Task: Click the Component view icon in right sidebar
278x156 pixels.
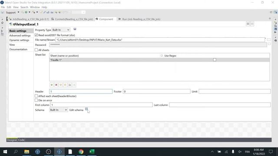Action: [x=275, y=29]
